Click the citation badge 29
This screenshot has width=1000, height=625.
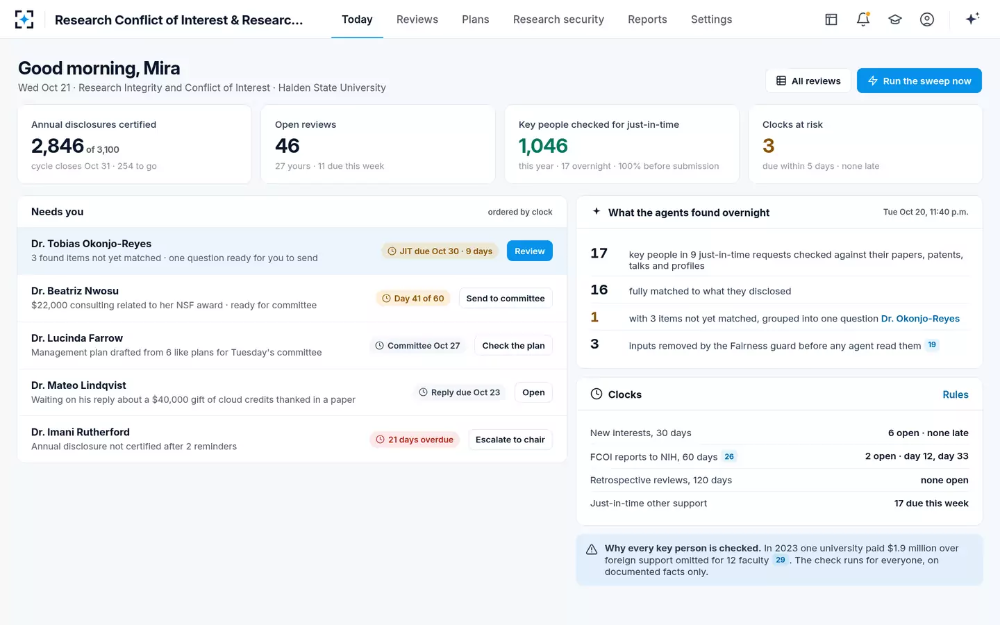point(781,560)
